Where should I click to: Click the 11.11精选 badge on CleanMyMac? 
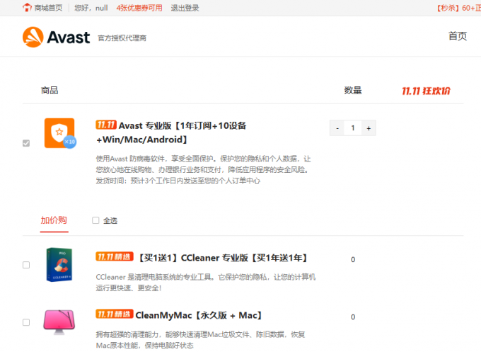coord(115,314)
